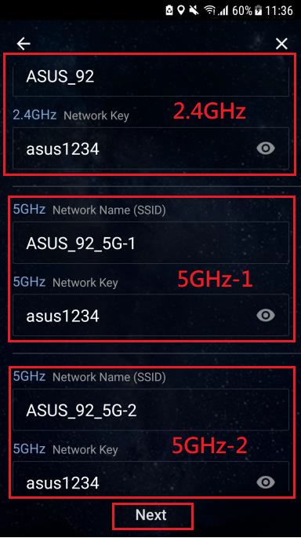This screenshot has width=301, height=538.
Task: Reveal the ASUS_92_5G-1 network key
Action: pyautogui.click(x=266, y=315)
